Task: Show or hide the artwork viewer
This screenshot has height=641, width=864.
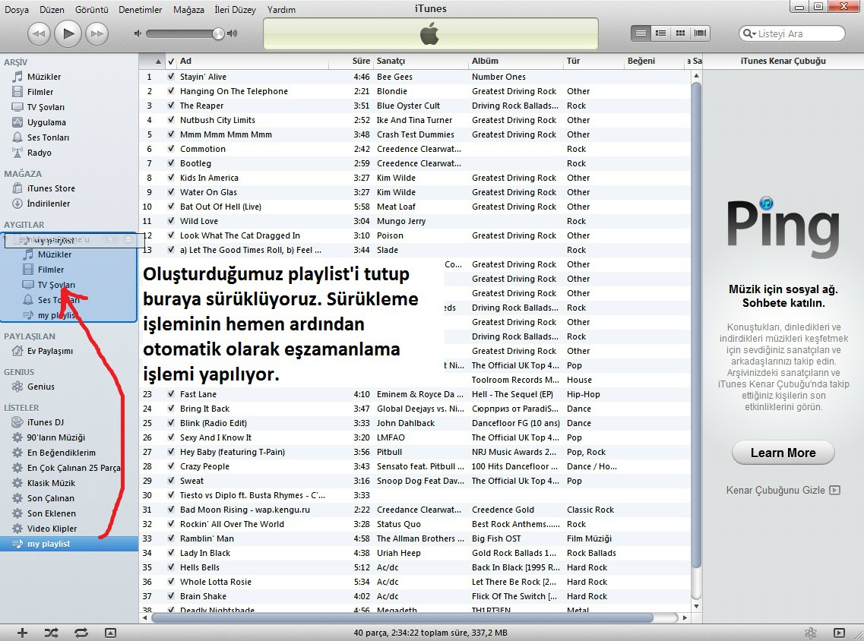Action: pos(110,633)
